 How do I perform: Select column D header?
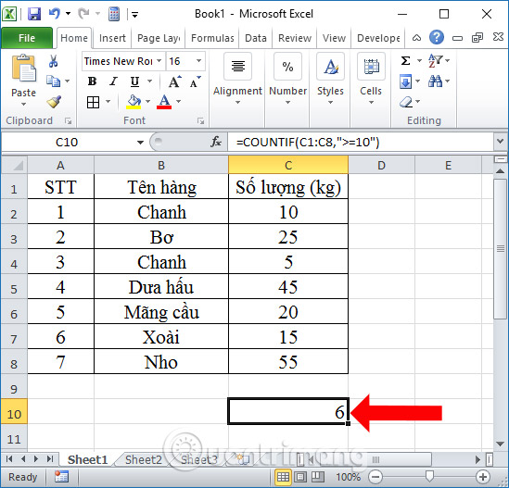coord(381,166)
